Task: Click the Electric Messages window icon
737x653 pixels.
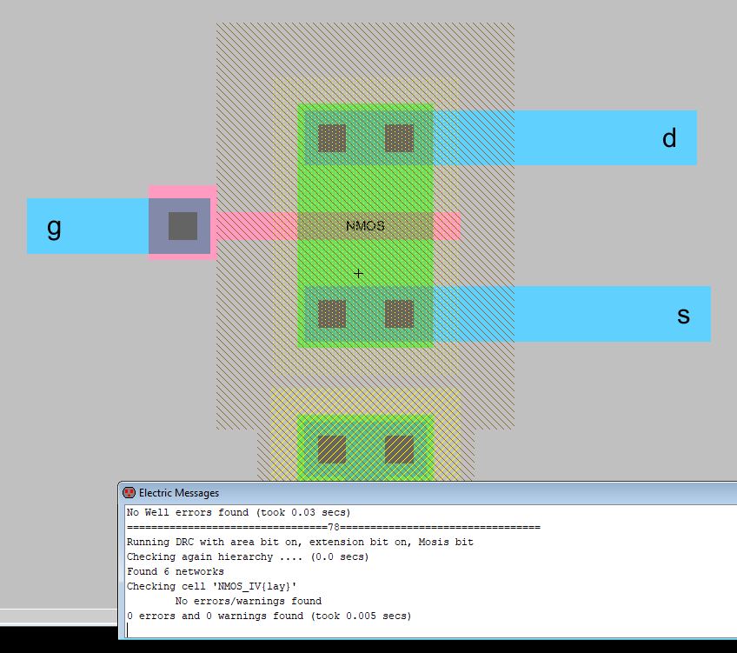Action: click(x=129, y=493)
